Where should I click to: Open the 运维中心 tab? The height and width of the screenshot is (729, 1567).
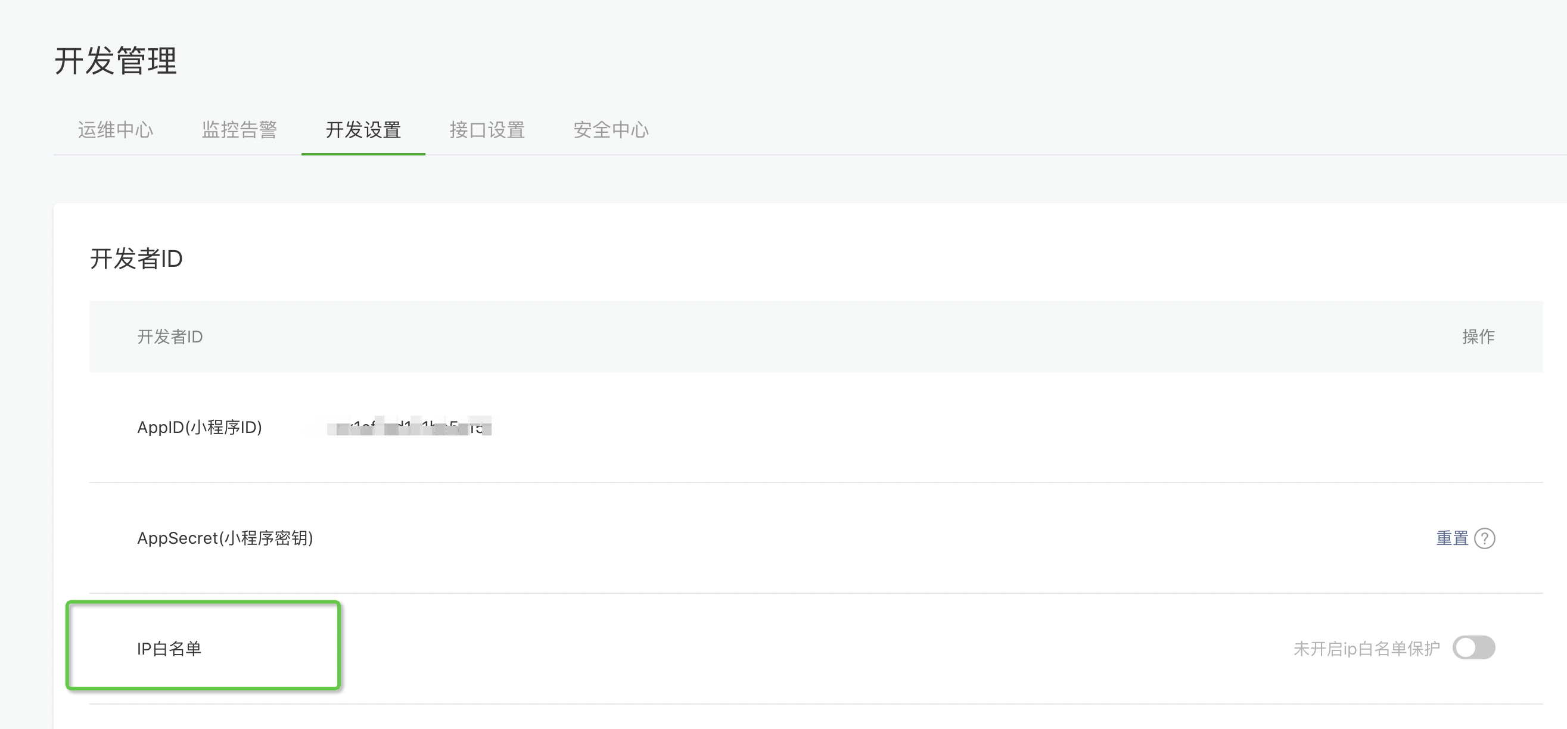(116, 129)
